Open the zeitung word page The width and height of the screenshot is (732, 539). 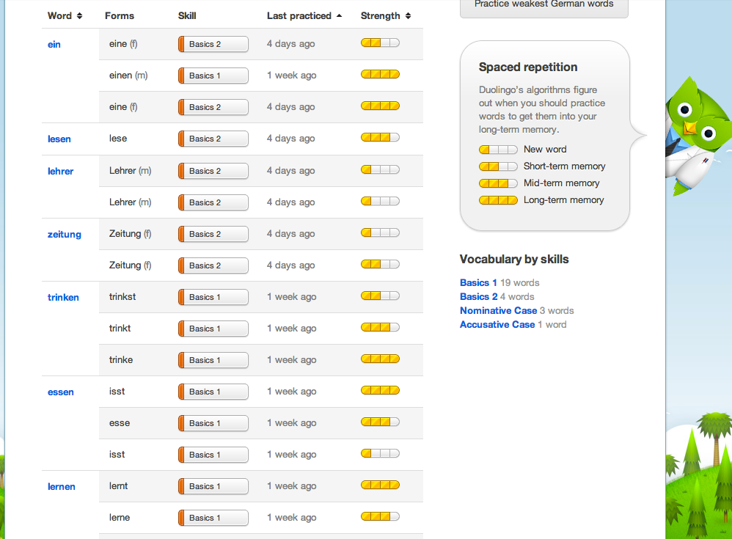click(x=65, y=234)
